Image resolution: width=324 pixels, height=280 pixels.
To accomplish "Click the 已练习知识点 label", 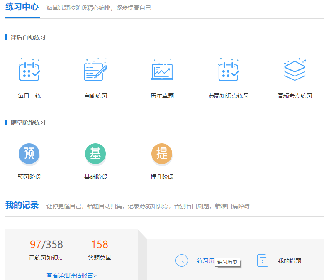I will [x=46, y=258].
